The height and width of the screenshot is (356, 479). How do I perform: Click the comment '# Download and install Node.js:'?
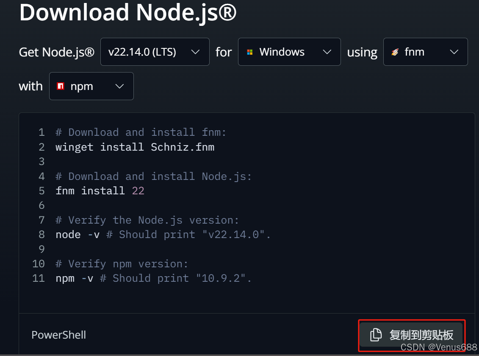point(154,177)
